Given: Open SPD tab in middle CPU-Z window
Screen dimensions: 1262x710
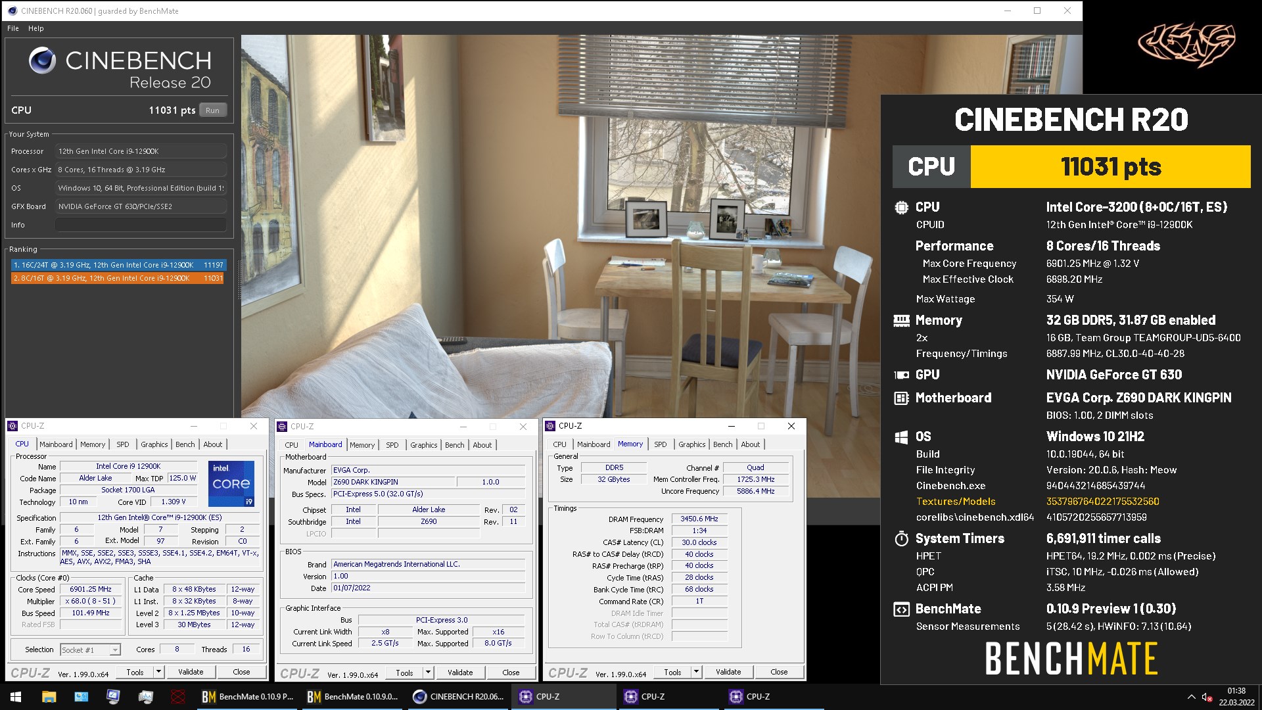Looking at the screenshot, I should 392,445.
